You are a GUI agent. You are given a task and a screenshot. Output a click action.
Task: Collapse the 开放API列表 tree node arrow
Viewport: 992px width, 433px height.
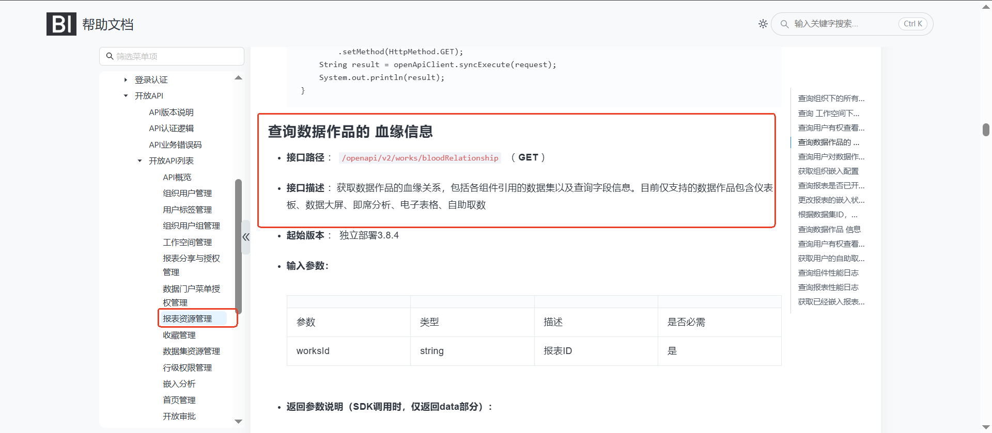pyautogui.click(x=139, y=161)
